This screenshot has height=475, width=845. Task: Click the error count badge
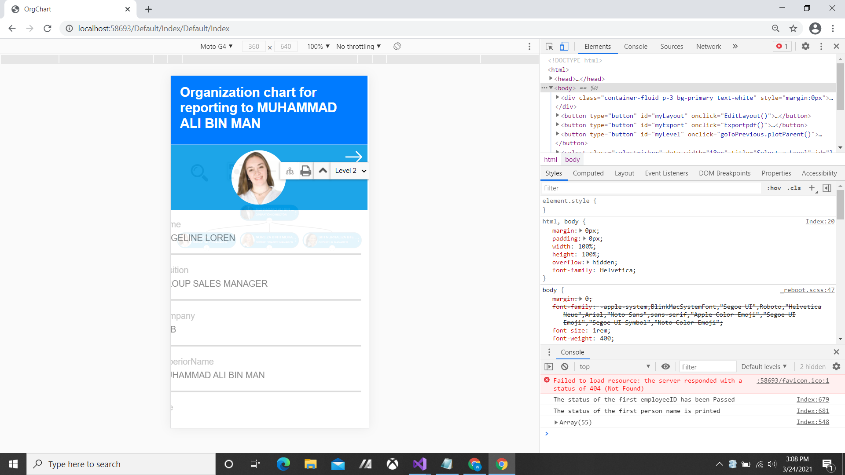click(782, 46)
